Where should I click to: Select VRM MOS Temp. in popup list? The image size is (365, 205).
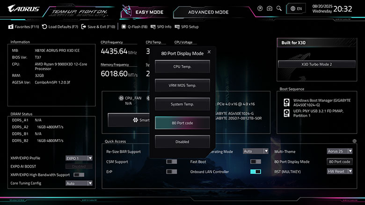click(x=182, y=85)
